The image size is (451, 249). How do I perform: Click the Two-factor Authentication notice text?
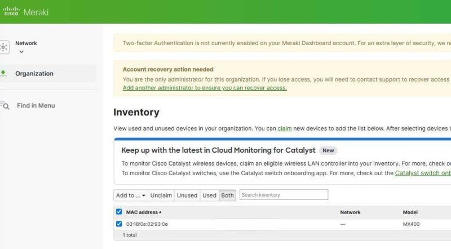287,43
